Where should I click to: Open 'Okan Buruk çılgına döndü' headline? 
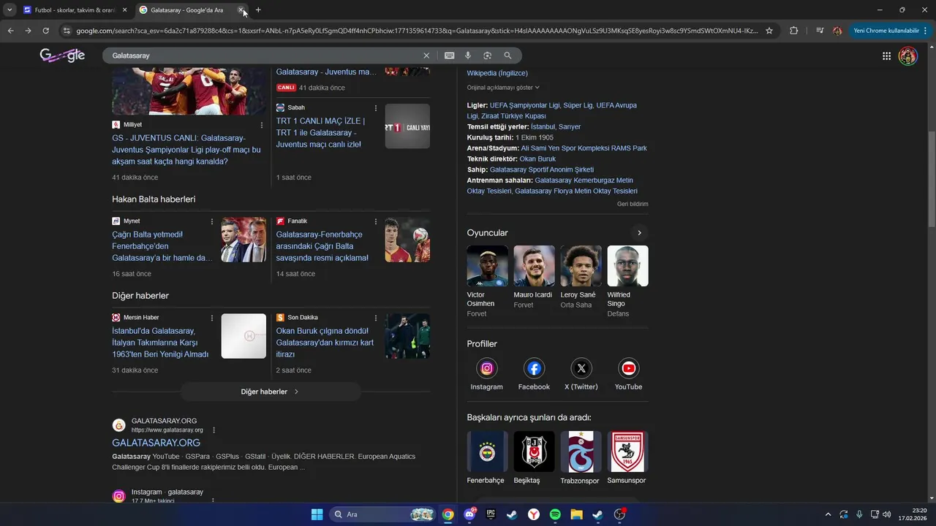325,343
